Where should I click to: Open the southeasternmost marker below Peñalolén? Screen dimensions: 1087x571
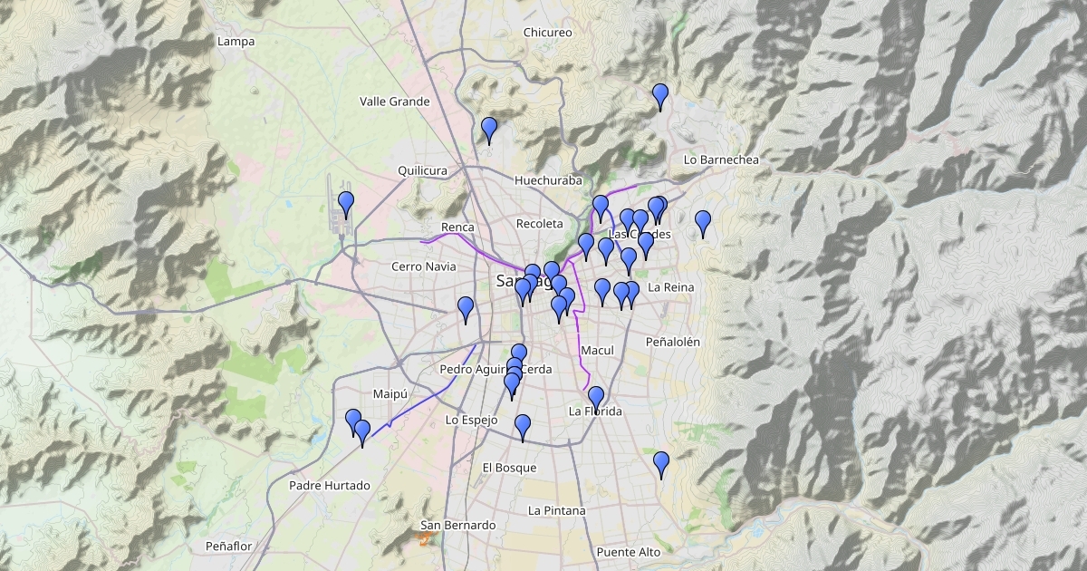661,463
